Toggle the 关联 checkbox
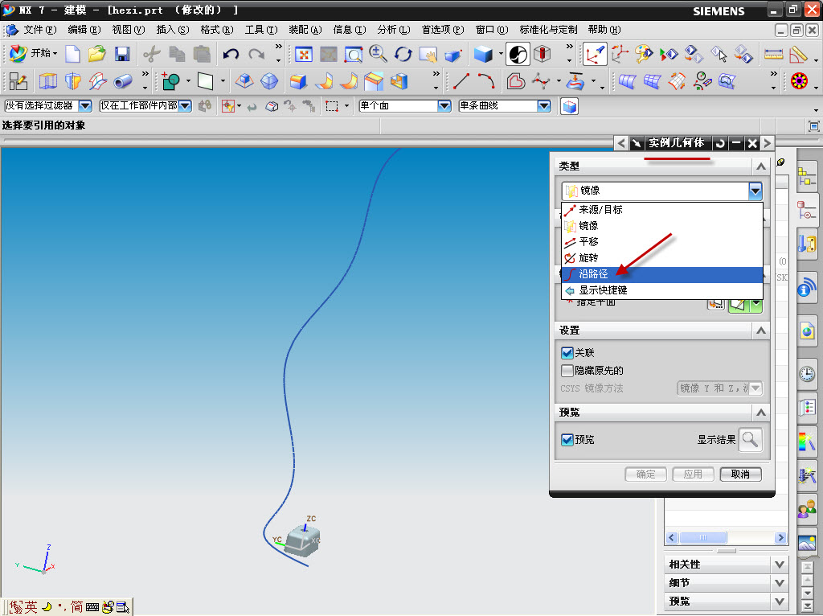 tap(567, 353)
